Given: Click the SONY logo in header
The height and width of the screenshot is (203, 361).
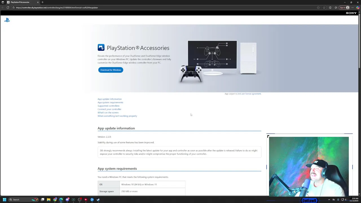Looking at the screenshot, I should (351, 13).
